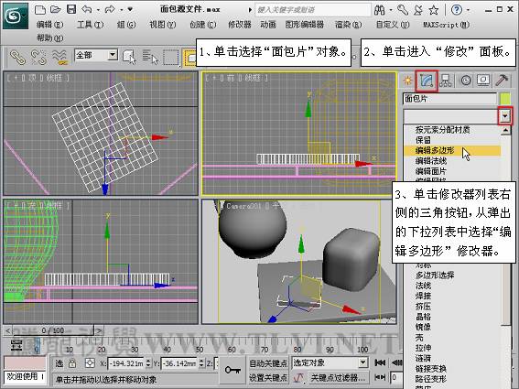Click the modifier list scroll up arrow

(505, 131)
